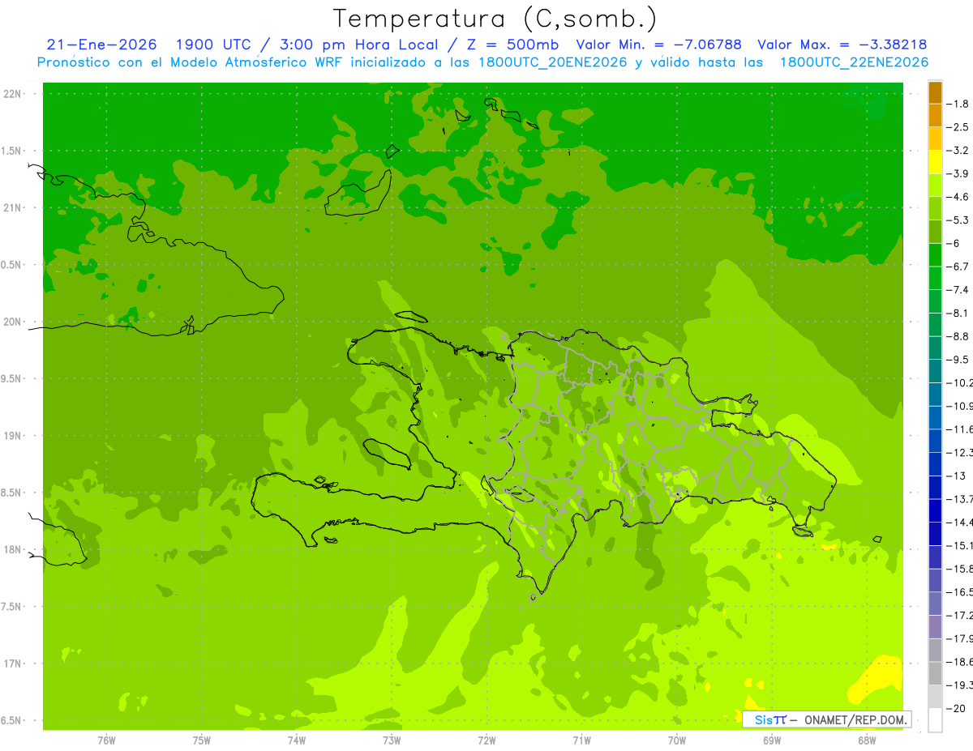Click the "-2.5" colorbar value
The width and height of the screenshot is (973, 751).
(x=958, y=127)
